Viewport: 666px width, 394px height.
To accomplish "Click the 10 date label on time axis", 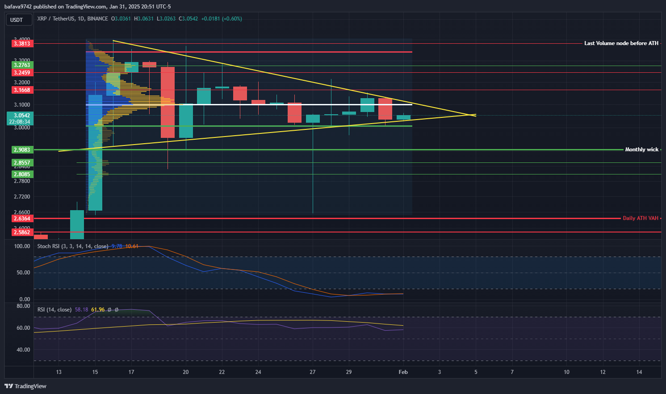I will click(x=566, y=372).
